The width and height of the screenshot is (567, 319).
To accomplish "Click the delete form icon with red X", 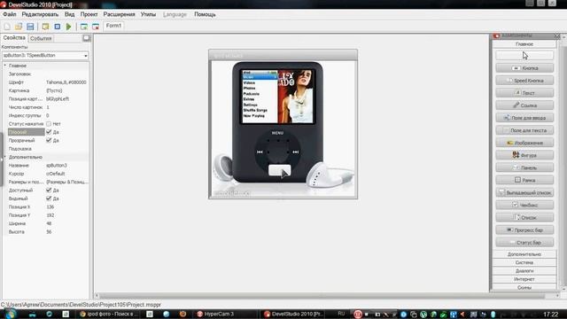I will pos(96,27).
